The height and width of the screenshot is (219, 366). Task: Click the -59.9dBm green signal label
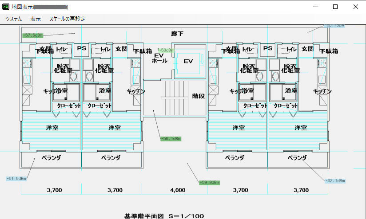click(x=209, y=182)
